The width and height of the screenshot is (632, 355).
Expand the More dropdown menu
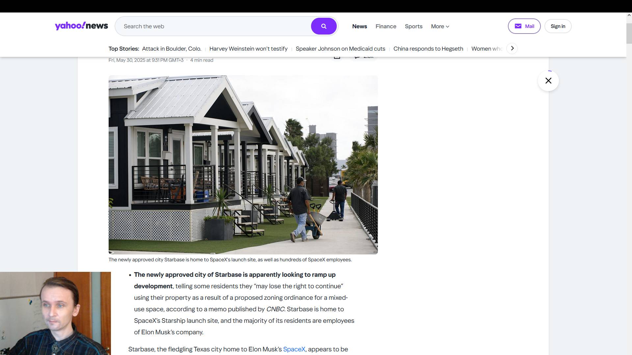tap(440, 26)
